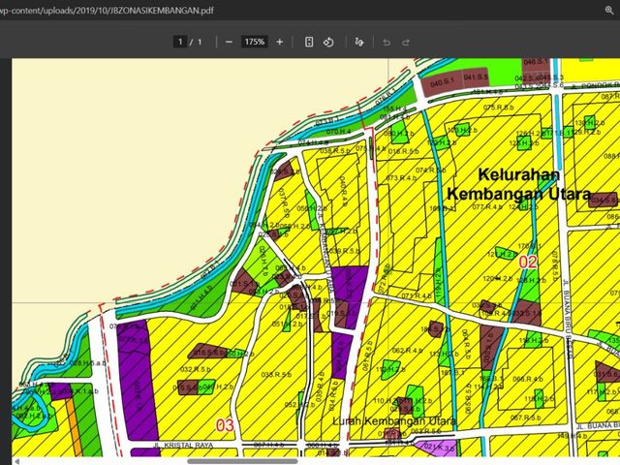Edit the current page number field

180,42
